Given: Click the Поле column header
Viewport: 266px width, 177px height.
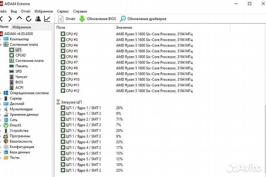Looking at the screenshot, I should pyautogui.click(x=61, y=27).
